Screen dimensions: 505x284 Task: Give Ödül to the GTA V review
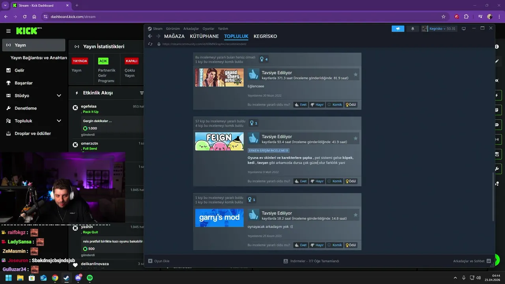tap(351, 105)
